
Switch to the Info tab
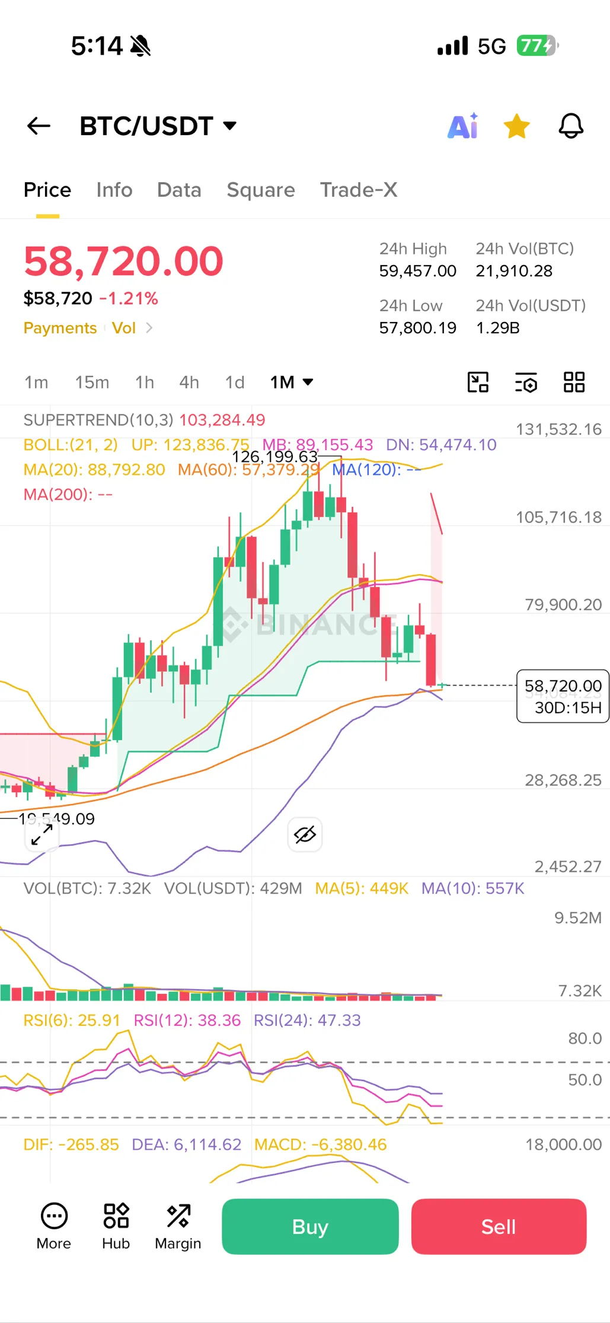pos(114,190)
